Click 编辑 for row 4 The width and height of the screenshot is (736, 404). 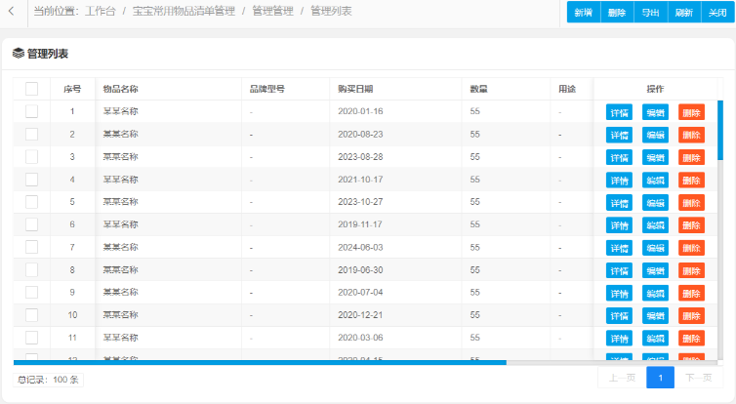(655, 181)
